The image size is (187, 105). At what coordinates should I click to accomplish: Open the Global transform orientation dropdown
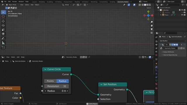[x=67, y=5]
